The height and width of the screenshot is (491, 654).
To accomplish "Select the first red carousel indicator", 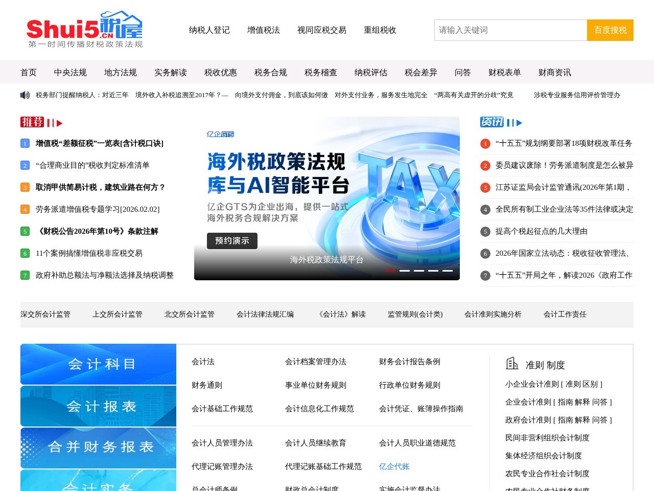I will click(x=390, y=271).
